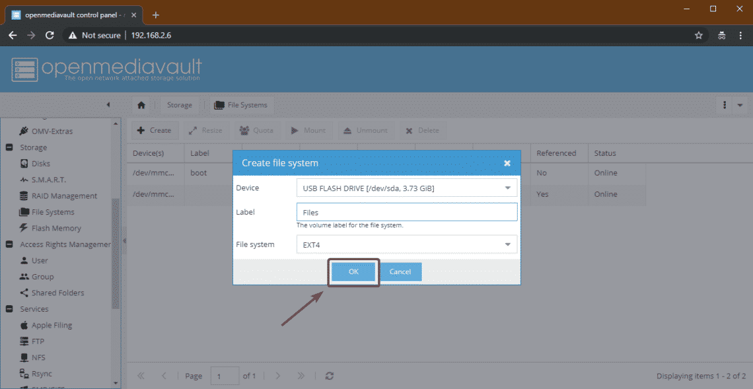Click the OK button in Create file system dialog

pyautogui.click(x=353, y=272)
